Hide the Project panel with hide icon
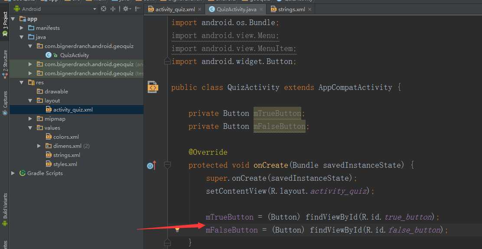 pos(138,9)
